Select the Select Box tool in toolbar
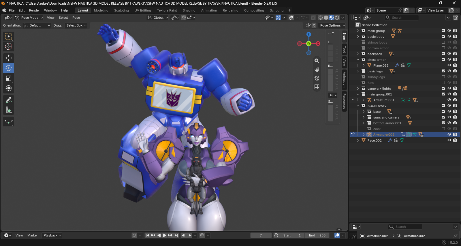The image size is (461, 246). point(9,36)
